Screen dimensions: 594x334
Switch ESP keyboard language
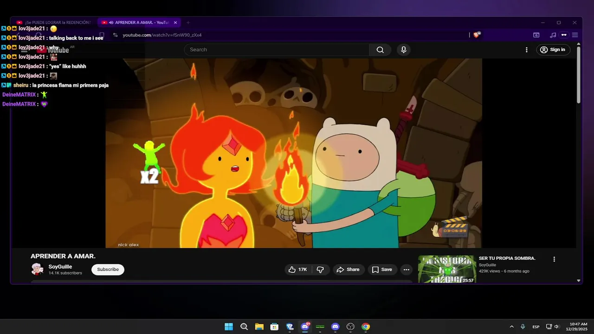tap(536, 327)
